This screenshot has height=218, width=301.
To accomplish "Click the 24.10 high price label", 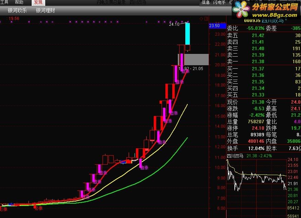I will click(174, 24).
